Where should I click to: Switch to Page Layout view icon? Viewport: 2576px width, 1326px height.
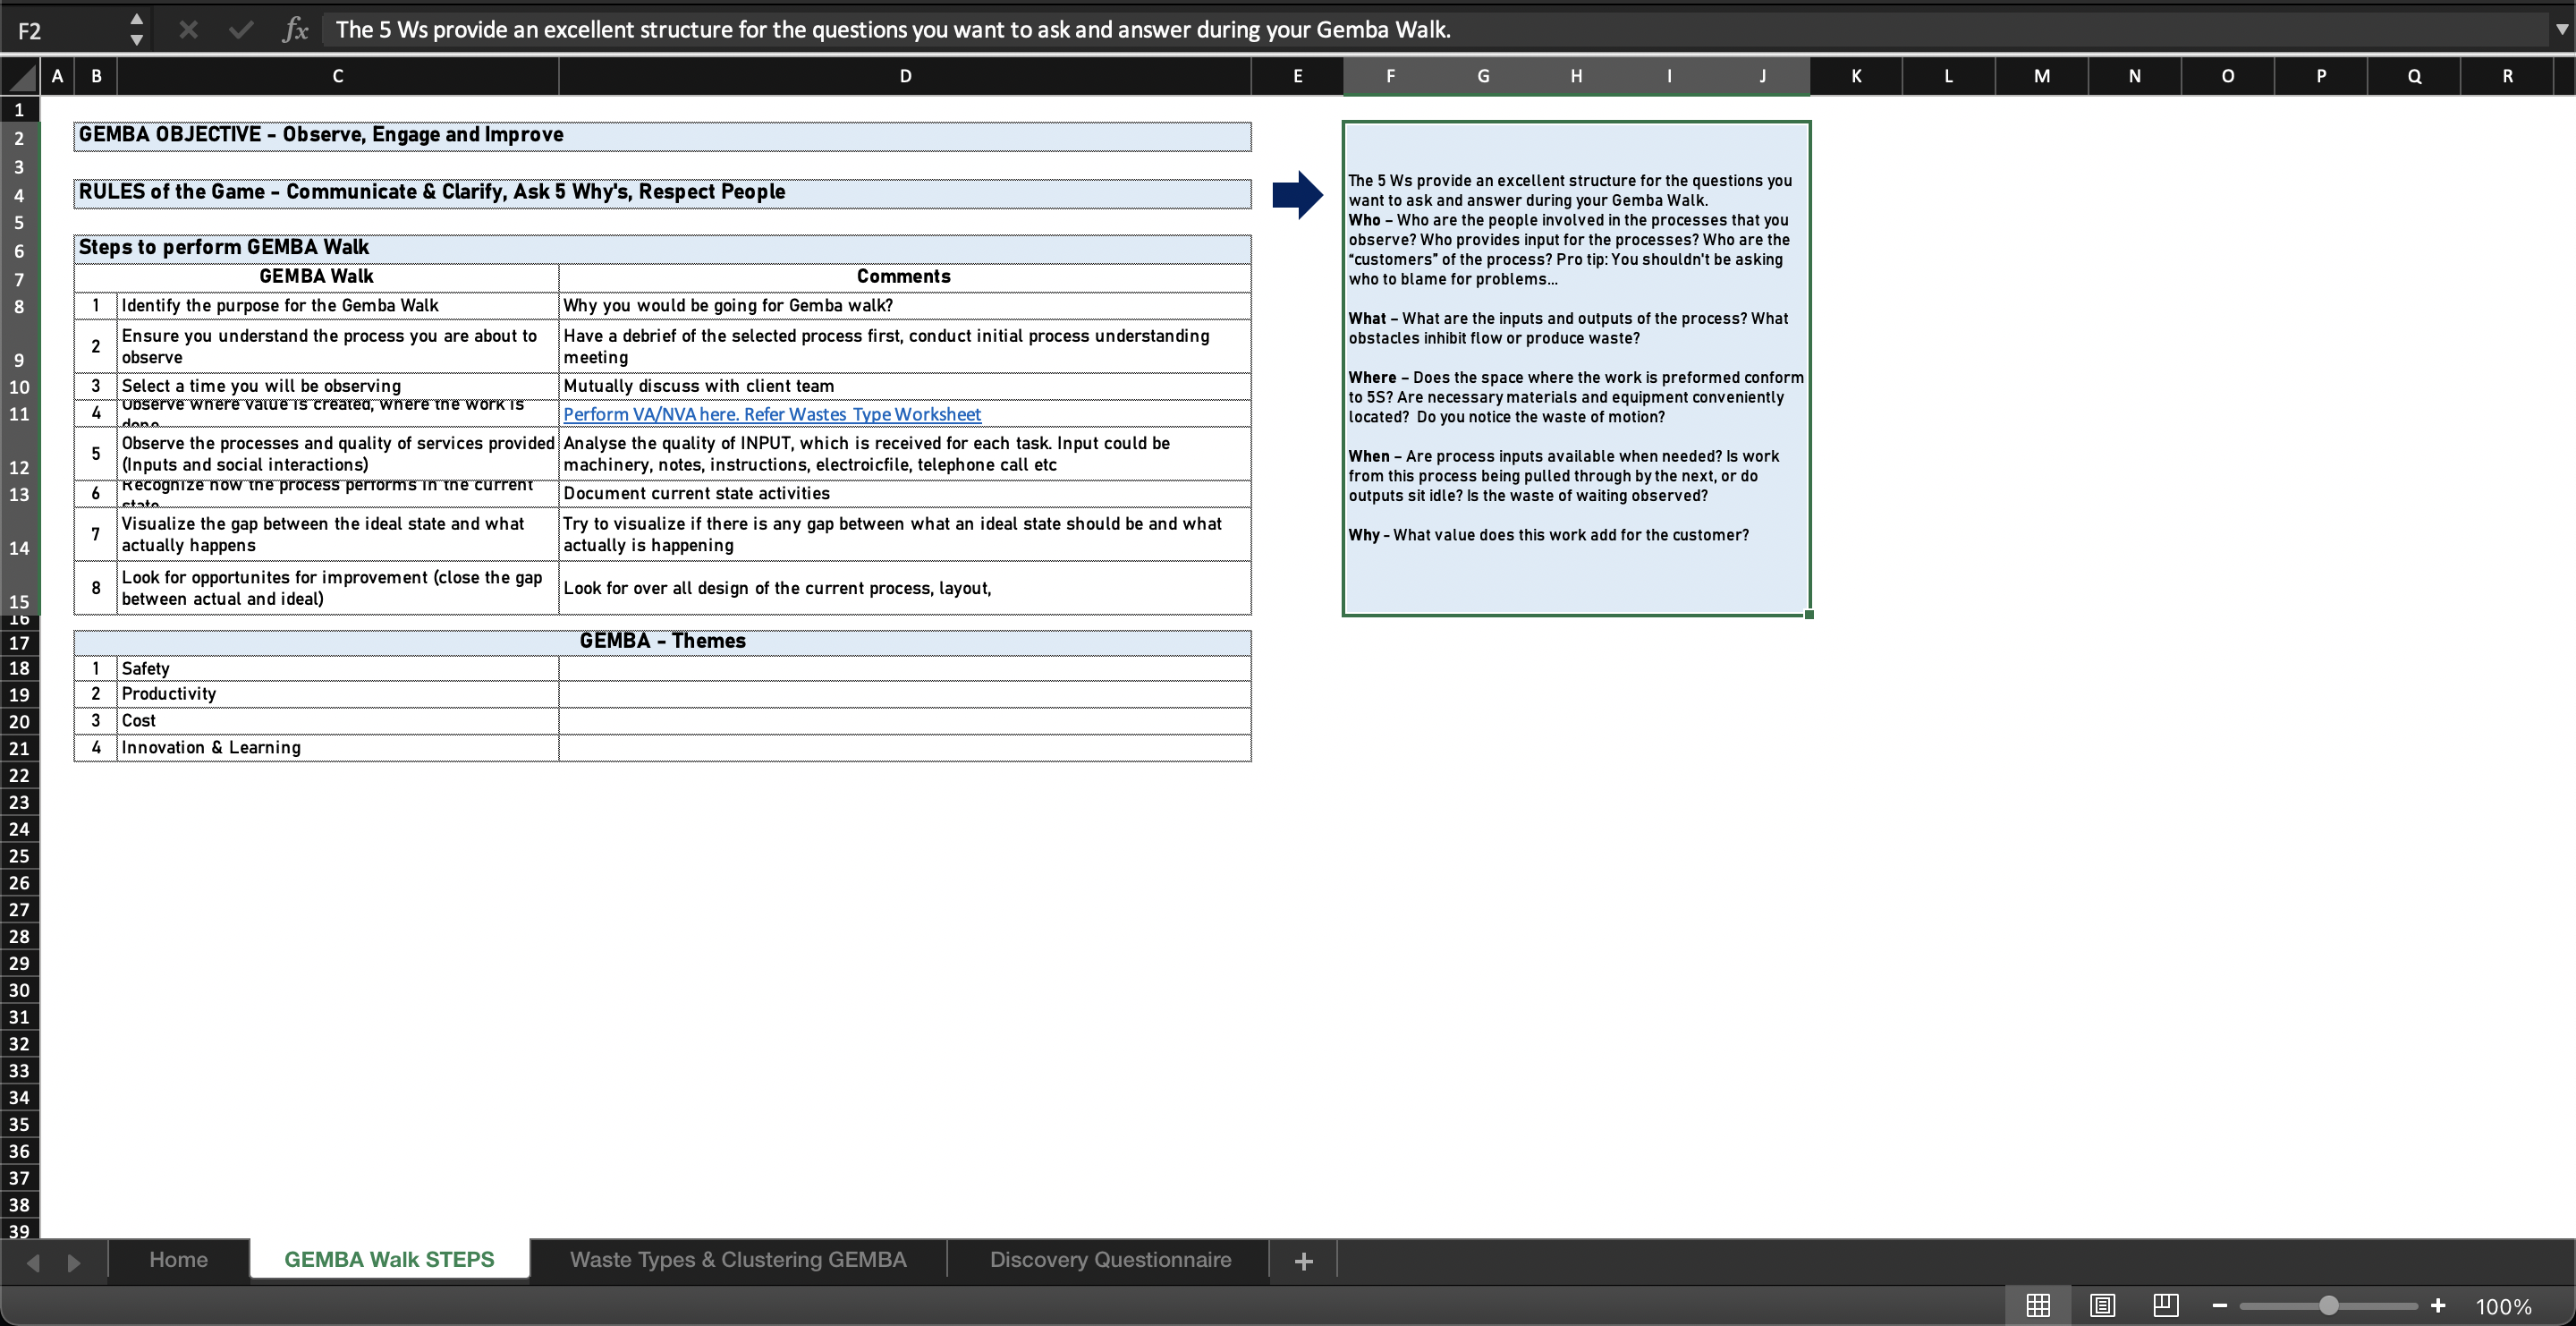(2102, 1305)
